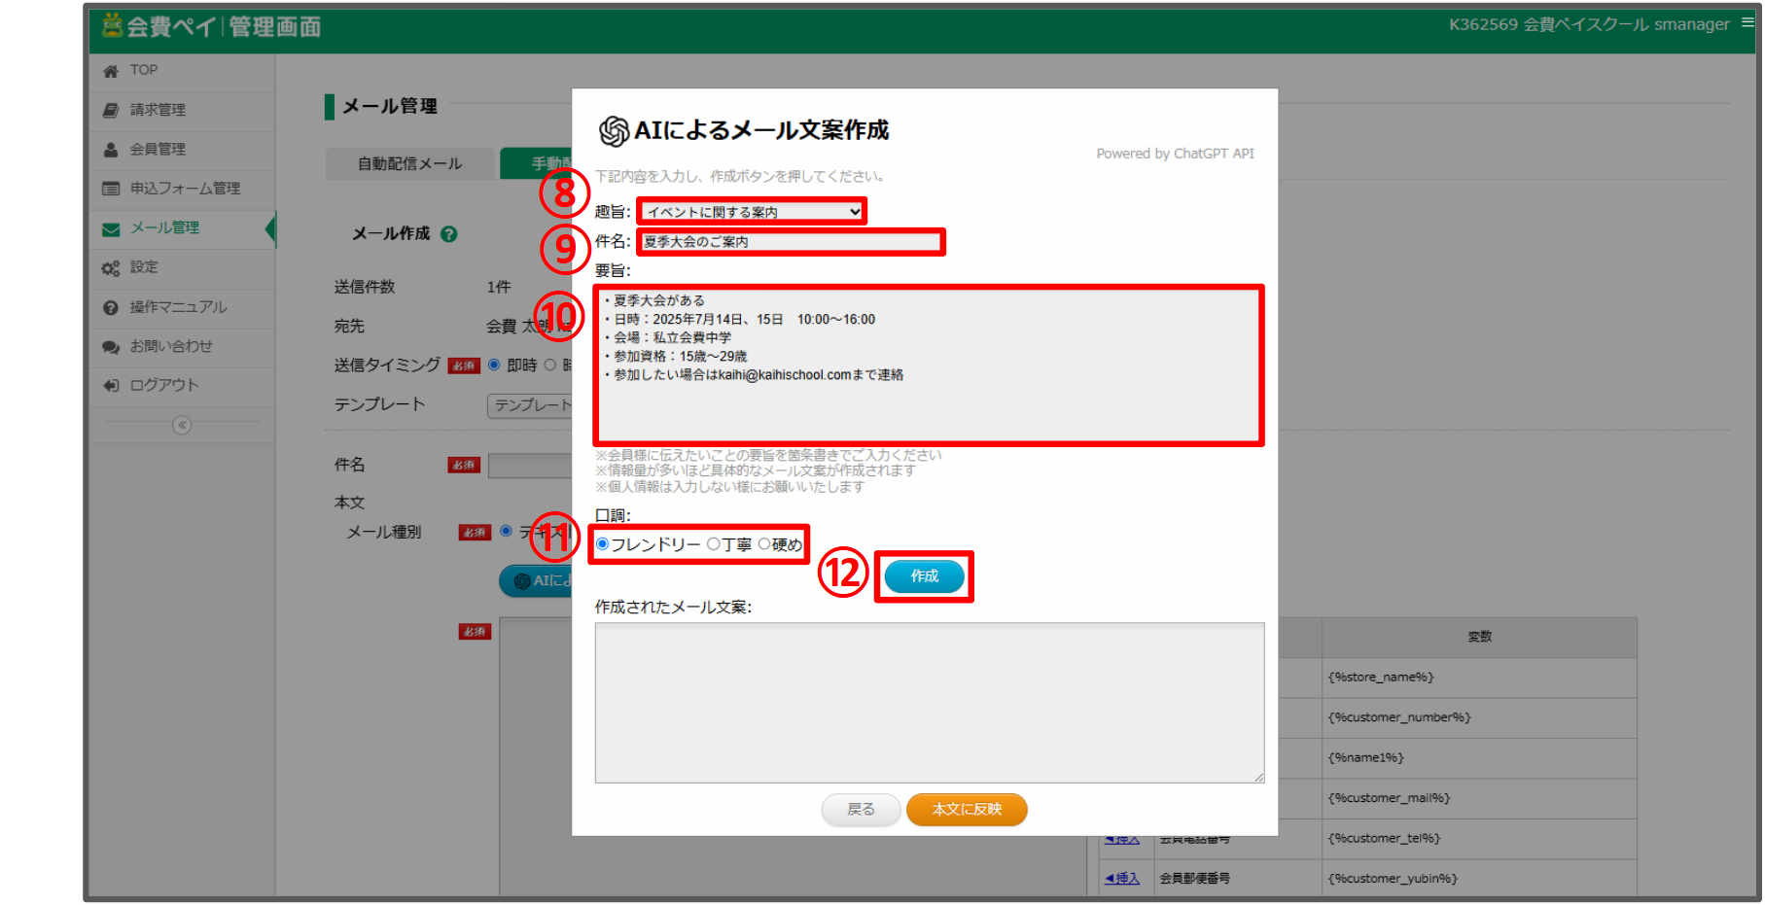This screenshot has width=1765, height=905.
Task: Click the orange 本文に反映 button
Action: (x=967, y=810)
